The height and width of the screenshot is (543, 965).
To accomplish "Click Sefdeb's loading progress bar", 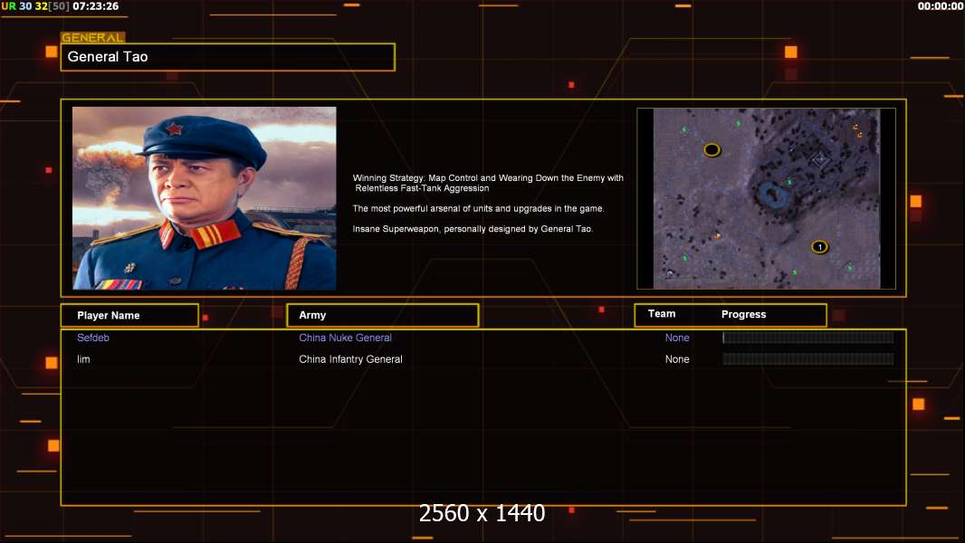I will click(808, 337).
